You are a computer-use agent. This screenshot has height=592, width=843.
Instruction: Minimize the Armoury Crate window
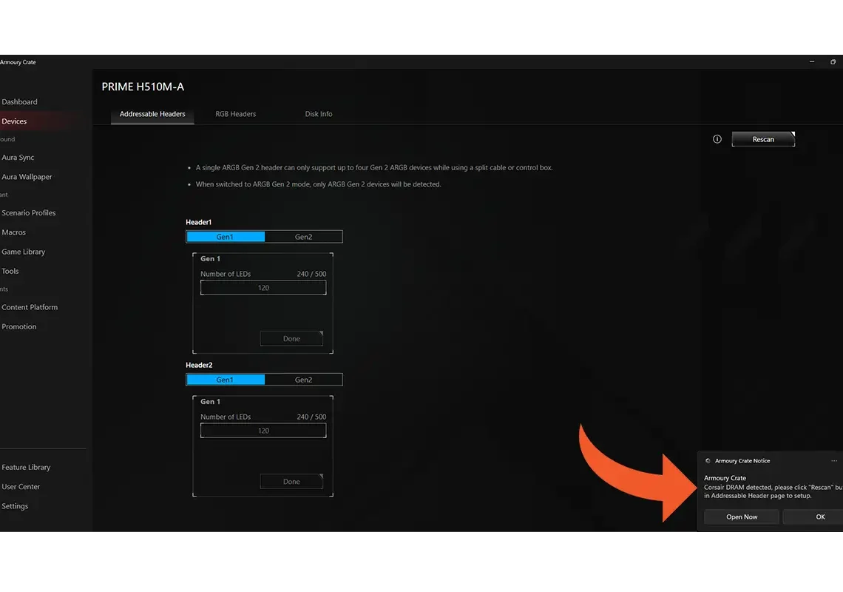[812, 62]
